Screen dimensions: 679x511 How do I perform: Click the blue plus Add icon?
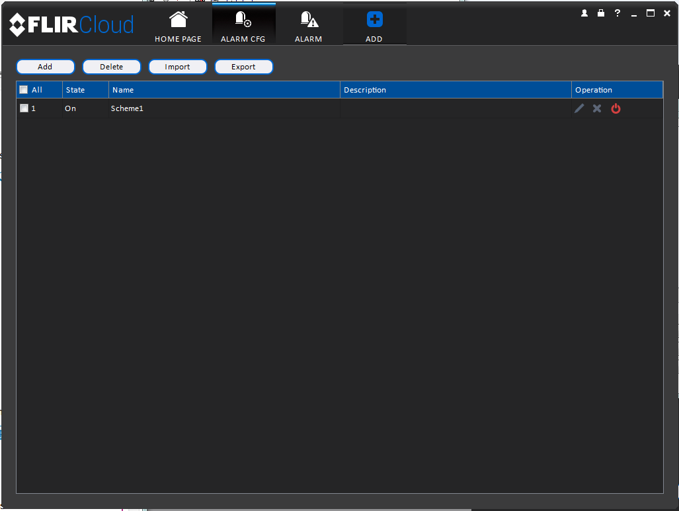[375, 19]
